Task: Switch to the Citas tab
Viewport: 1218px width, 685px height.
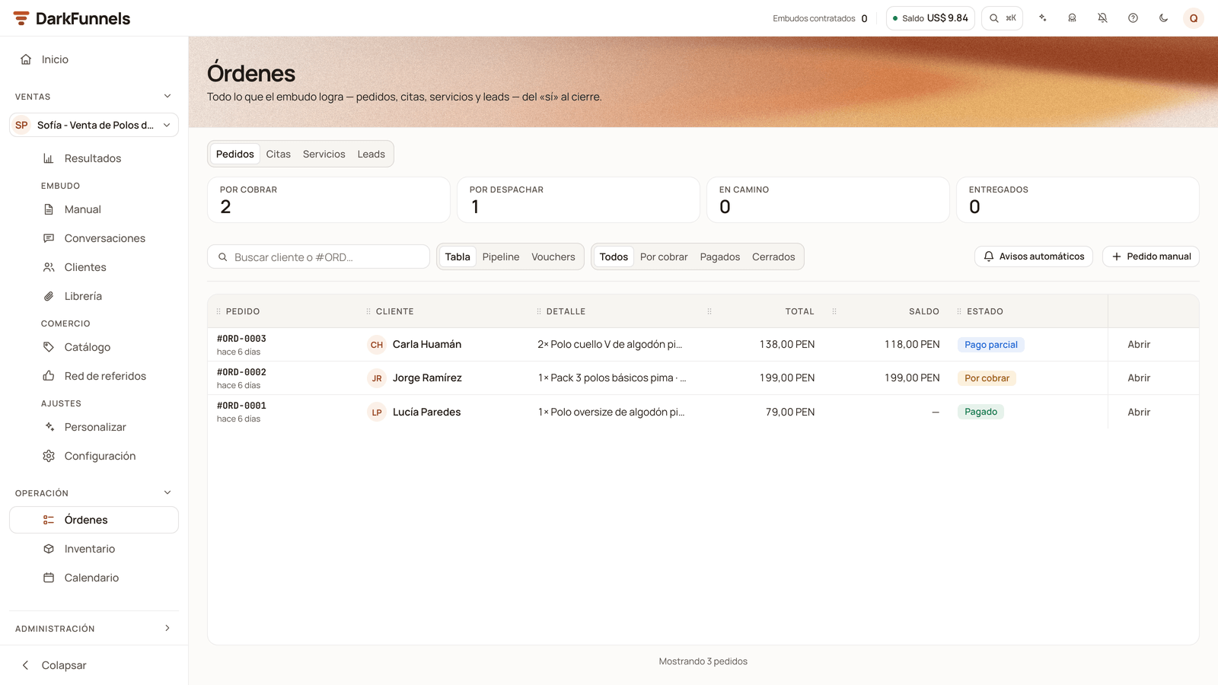Action: [278, 154]
